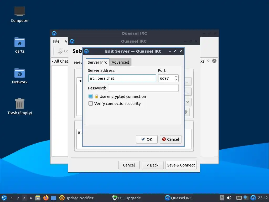Click the Quassel tray icon

[x=253, y=198]
